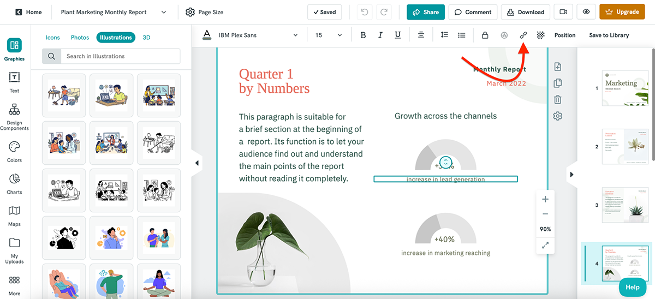Click the Saved button

[324, 12]
